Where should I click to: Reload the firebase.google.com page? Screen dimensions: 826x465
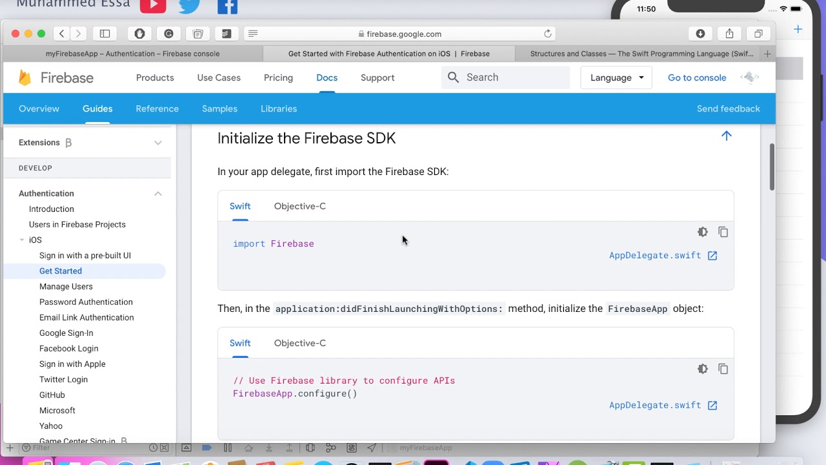pyautogui.click(x=548, y=34)
